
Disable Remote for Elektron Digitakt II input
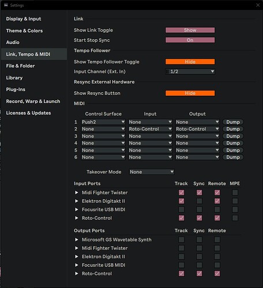coord(217,201)
